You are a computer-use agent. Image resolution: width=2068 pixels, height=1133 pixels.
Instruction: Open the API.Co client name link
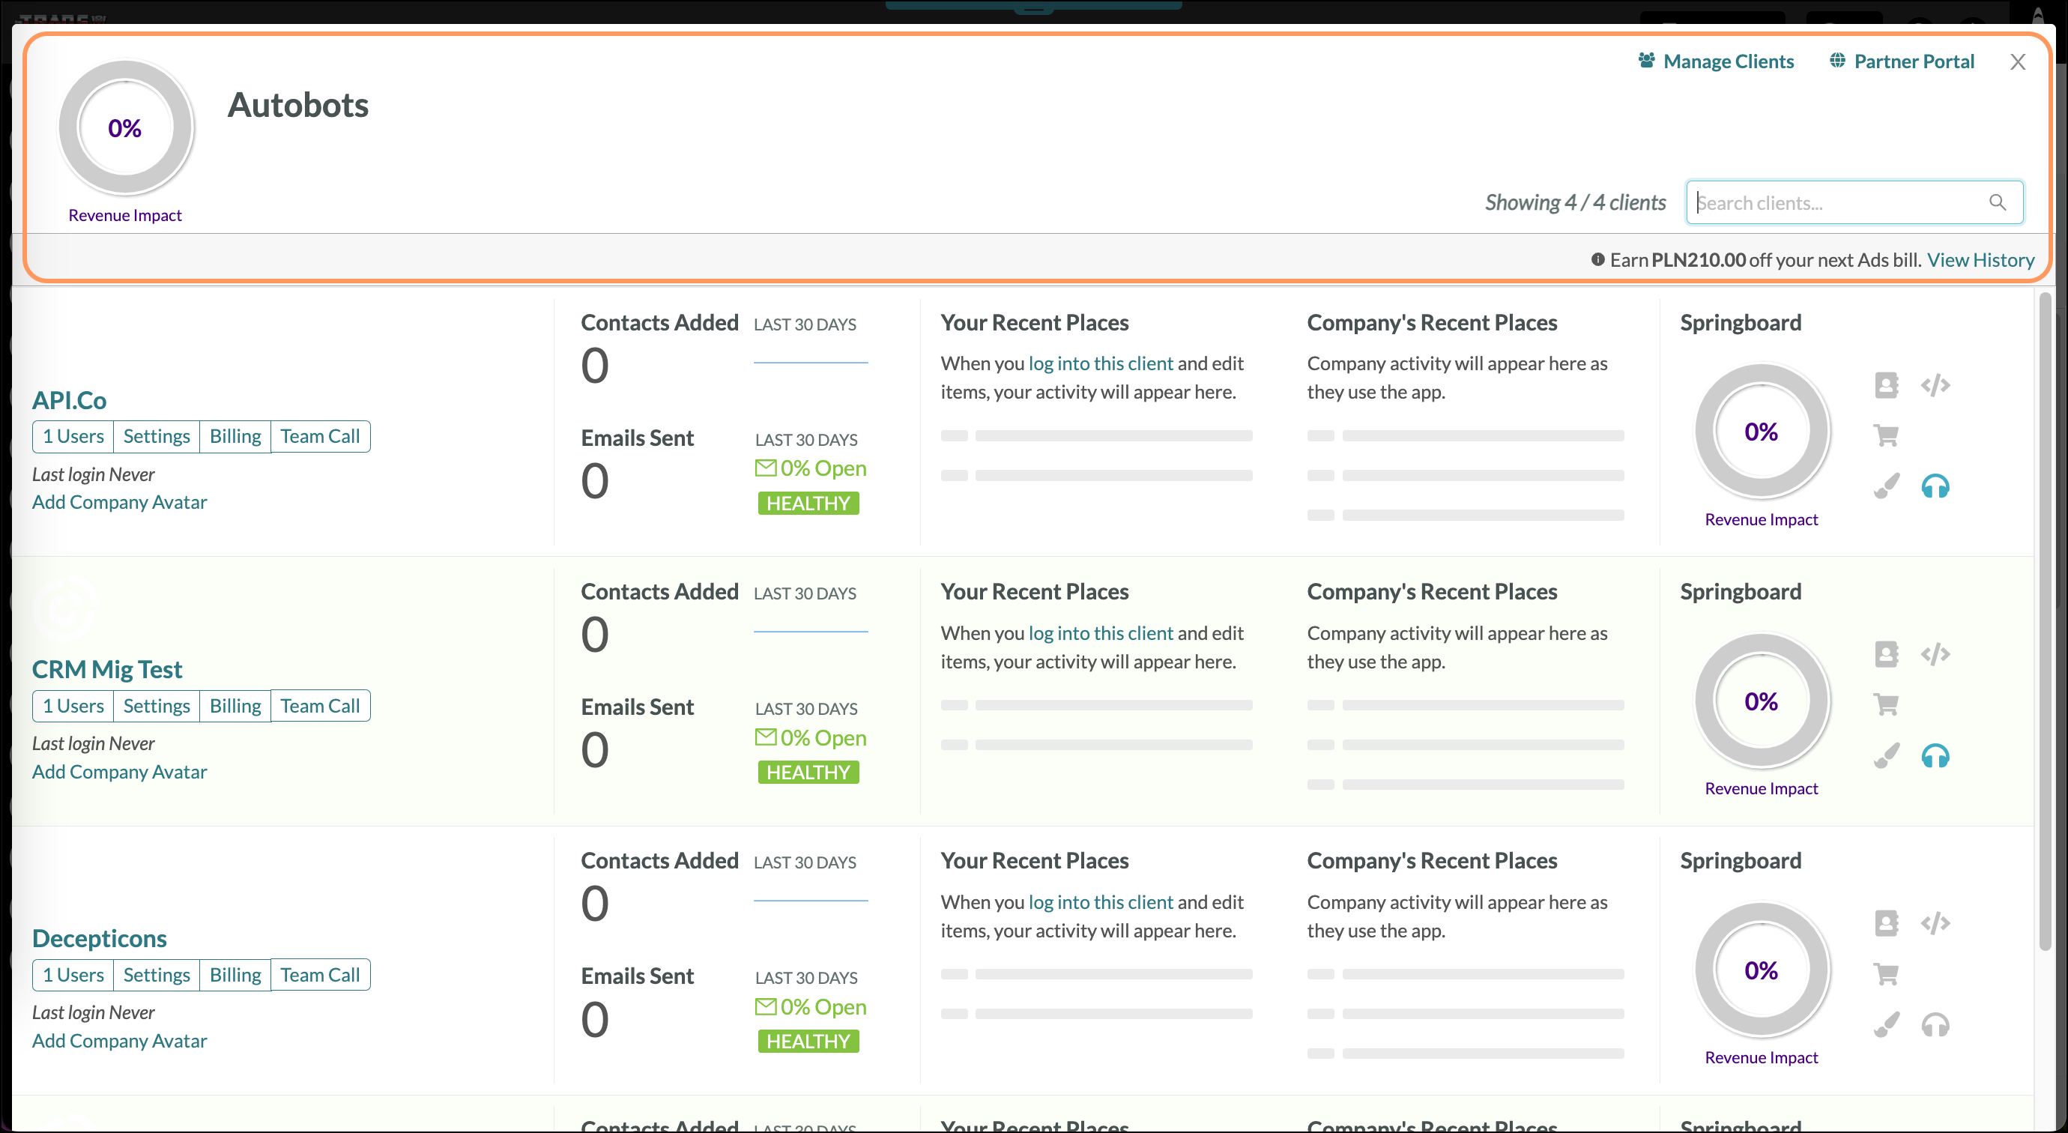coord(69,400)
